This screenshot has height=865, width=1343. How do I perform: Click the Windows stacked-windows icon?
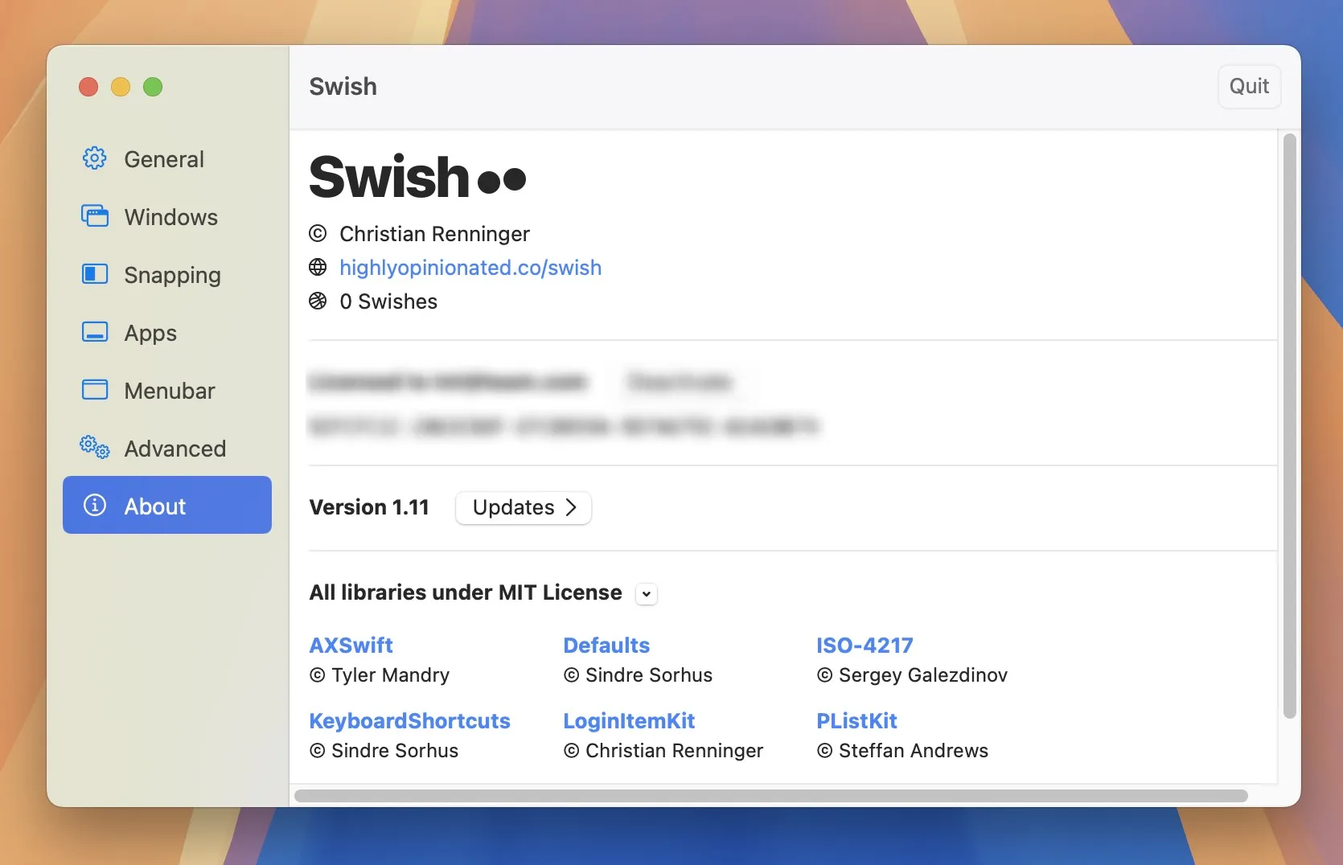[95, 216]
